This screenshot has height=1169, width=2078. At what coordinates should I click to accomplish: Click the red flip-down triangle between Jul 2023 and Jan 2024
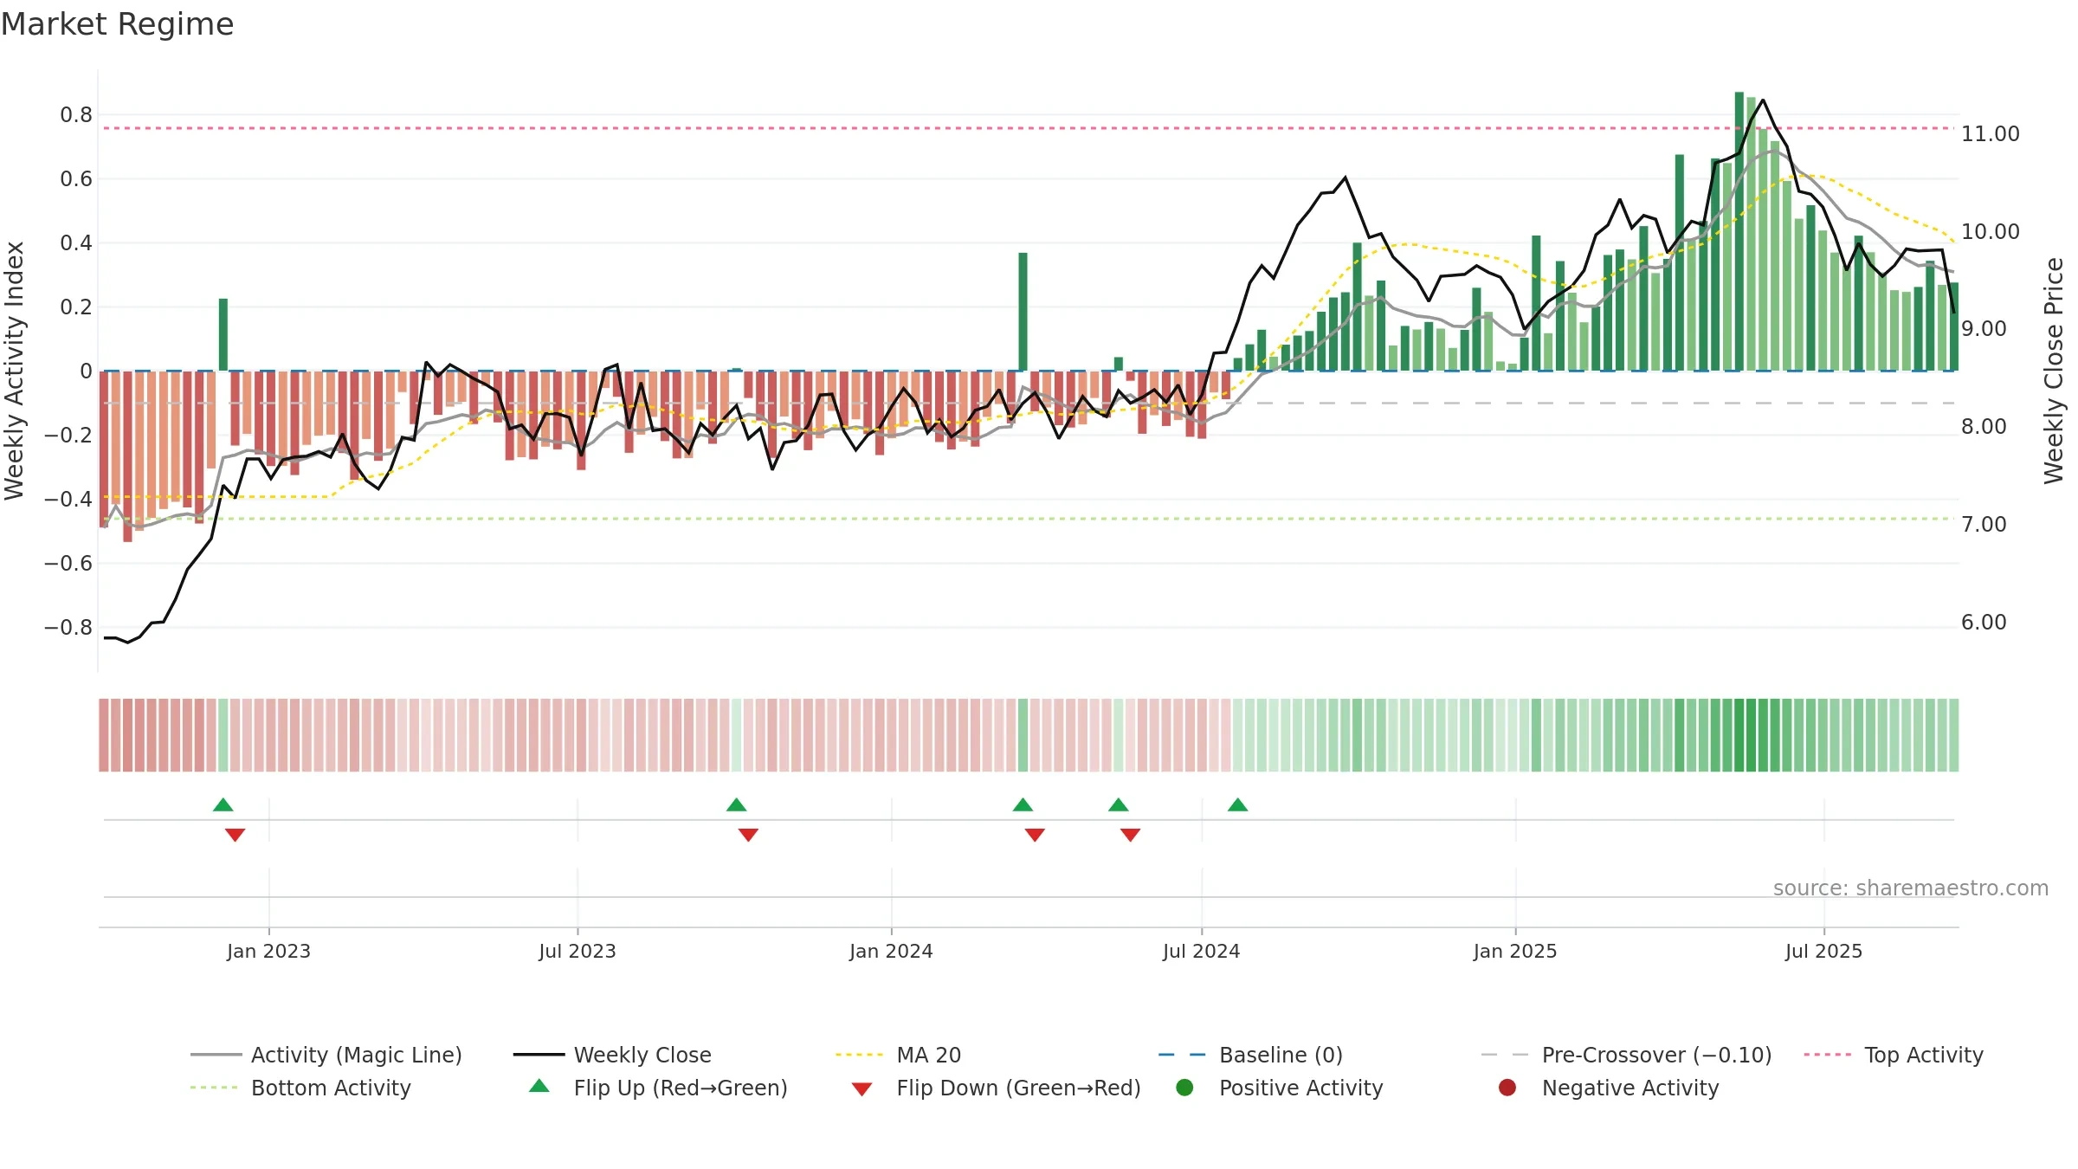[748, 835]
